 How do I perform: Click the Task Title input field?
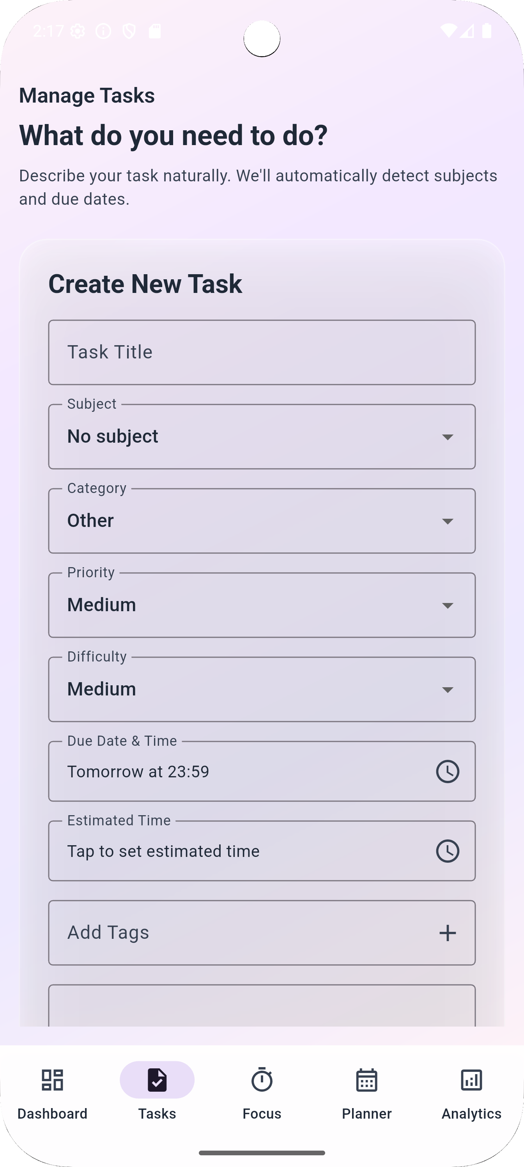point(262,353)
